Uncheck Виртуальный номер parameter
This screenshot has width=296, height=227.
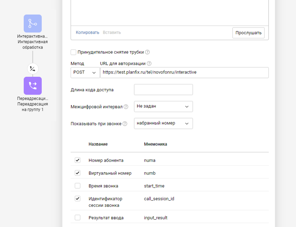(78, 173)
